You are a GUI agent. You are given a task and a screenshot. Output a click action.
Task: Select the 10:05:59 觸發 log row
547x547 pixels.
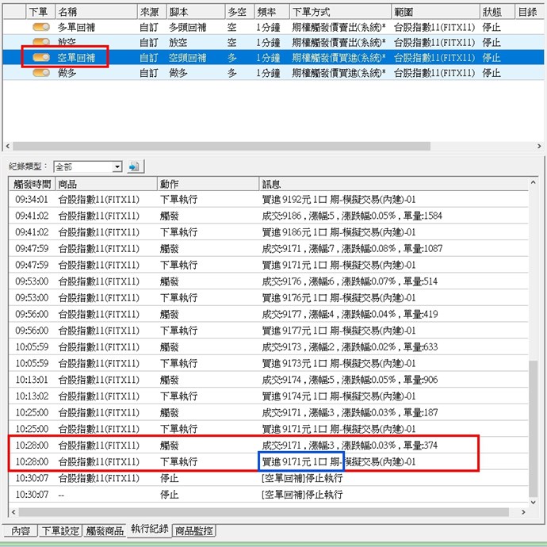point(268,346)
